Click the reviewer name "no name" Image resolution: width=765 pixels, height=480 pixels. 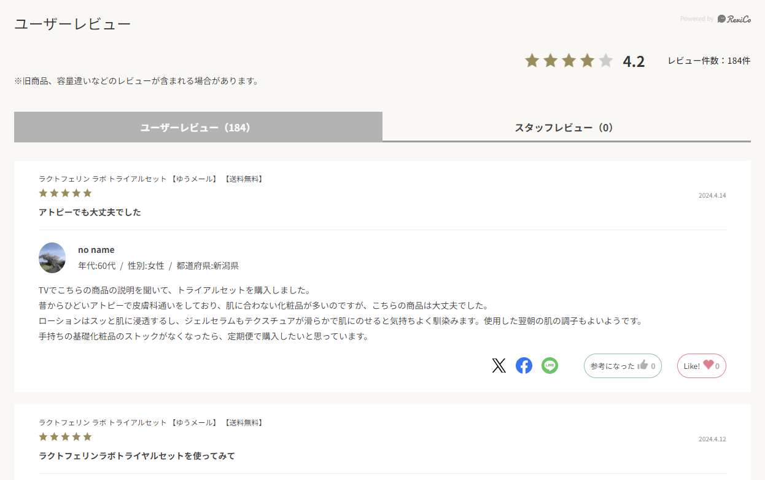pos(96,250)
